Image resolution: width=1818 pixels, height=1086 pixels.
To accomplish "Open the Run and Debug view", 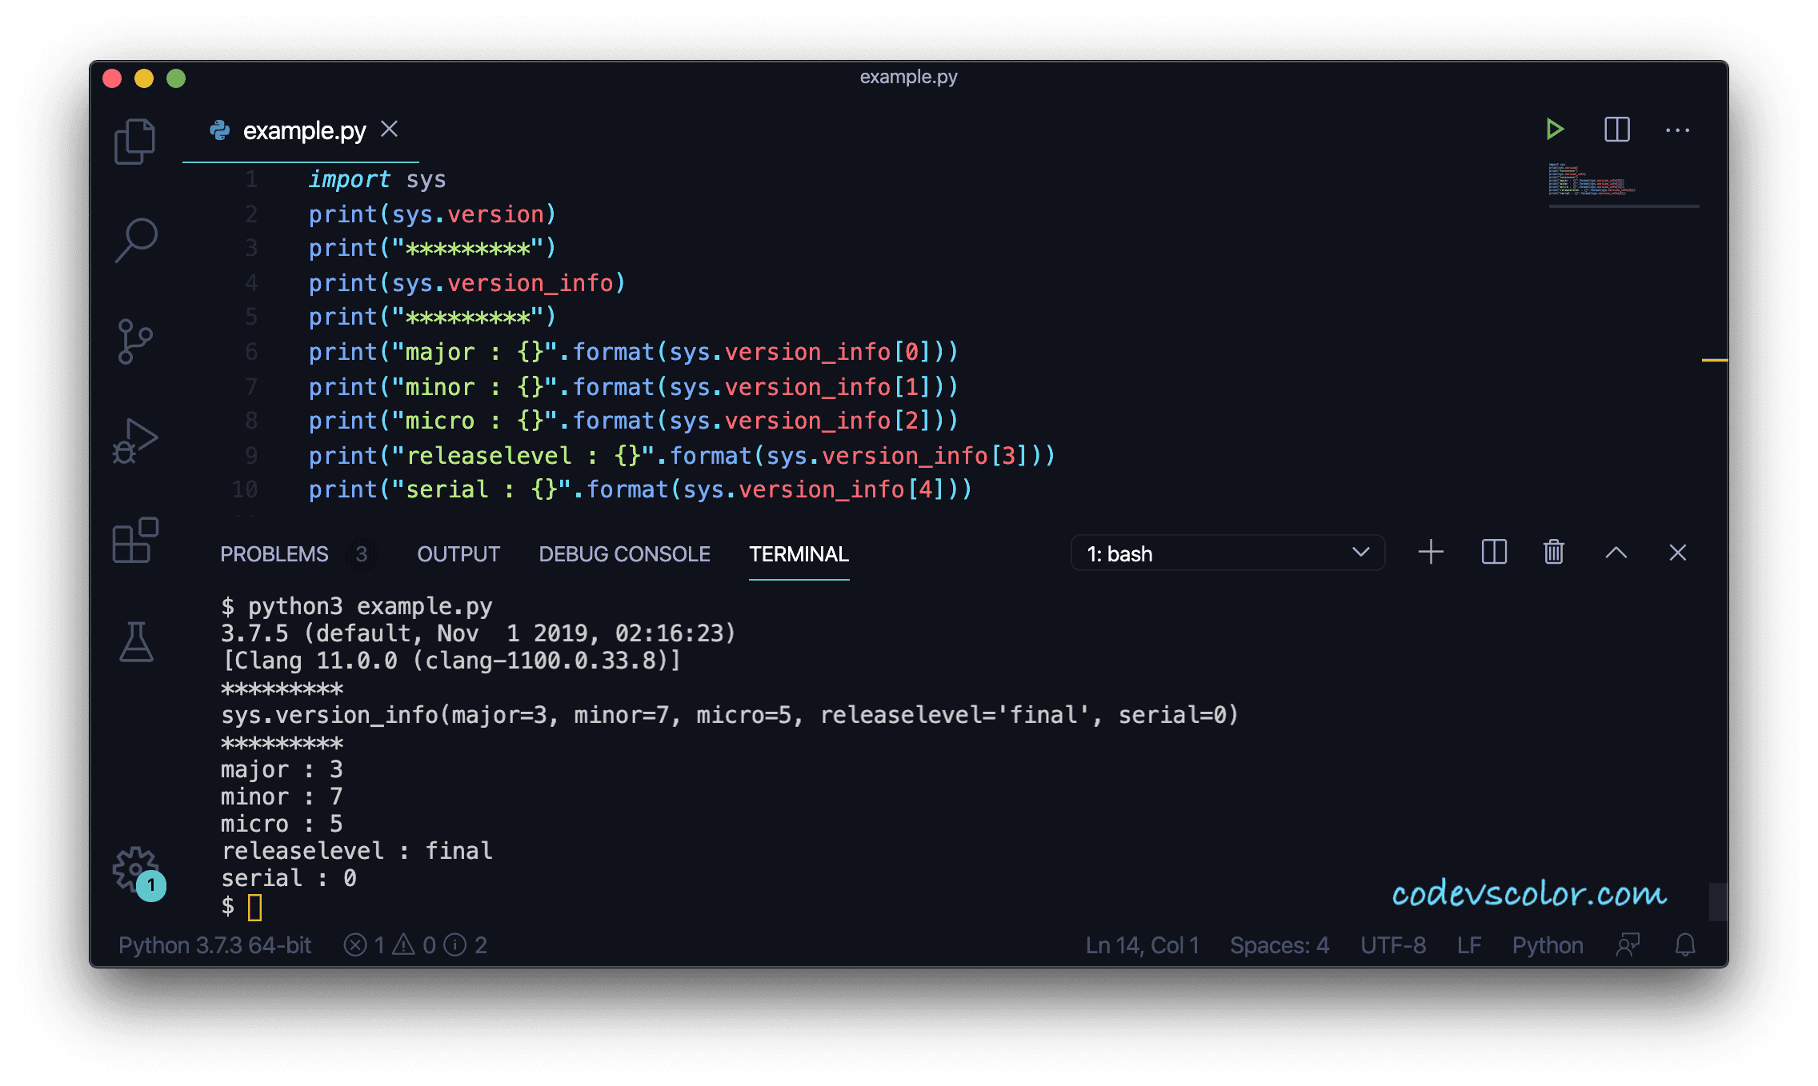I will click(135, 441).
